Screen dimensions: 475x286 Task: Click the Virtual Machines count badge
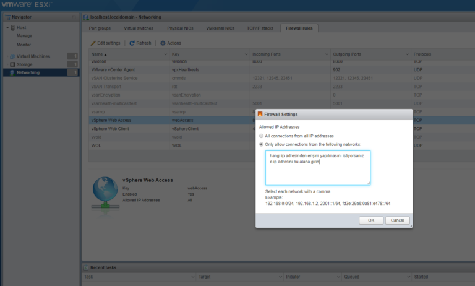pos(72,56)
